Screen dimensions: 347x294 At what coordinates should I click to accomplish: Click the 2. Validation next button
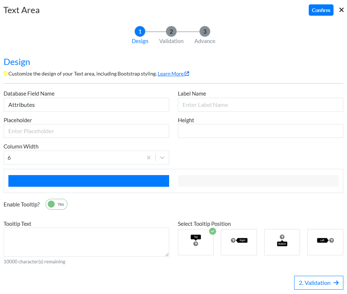click(319, 283)
